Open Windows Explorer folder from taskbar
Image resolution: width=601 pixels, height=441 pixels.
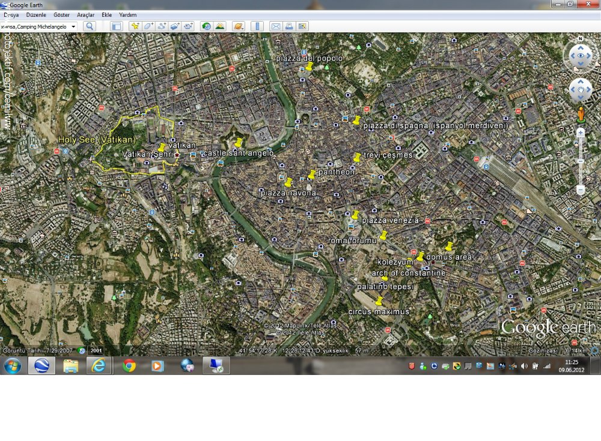(x=70, y=366)
